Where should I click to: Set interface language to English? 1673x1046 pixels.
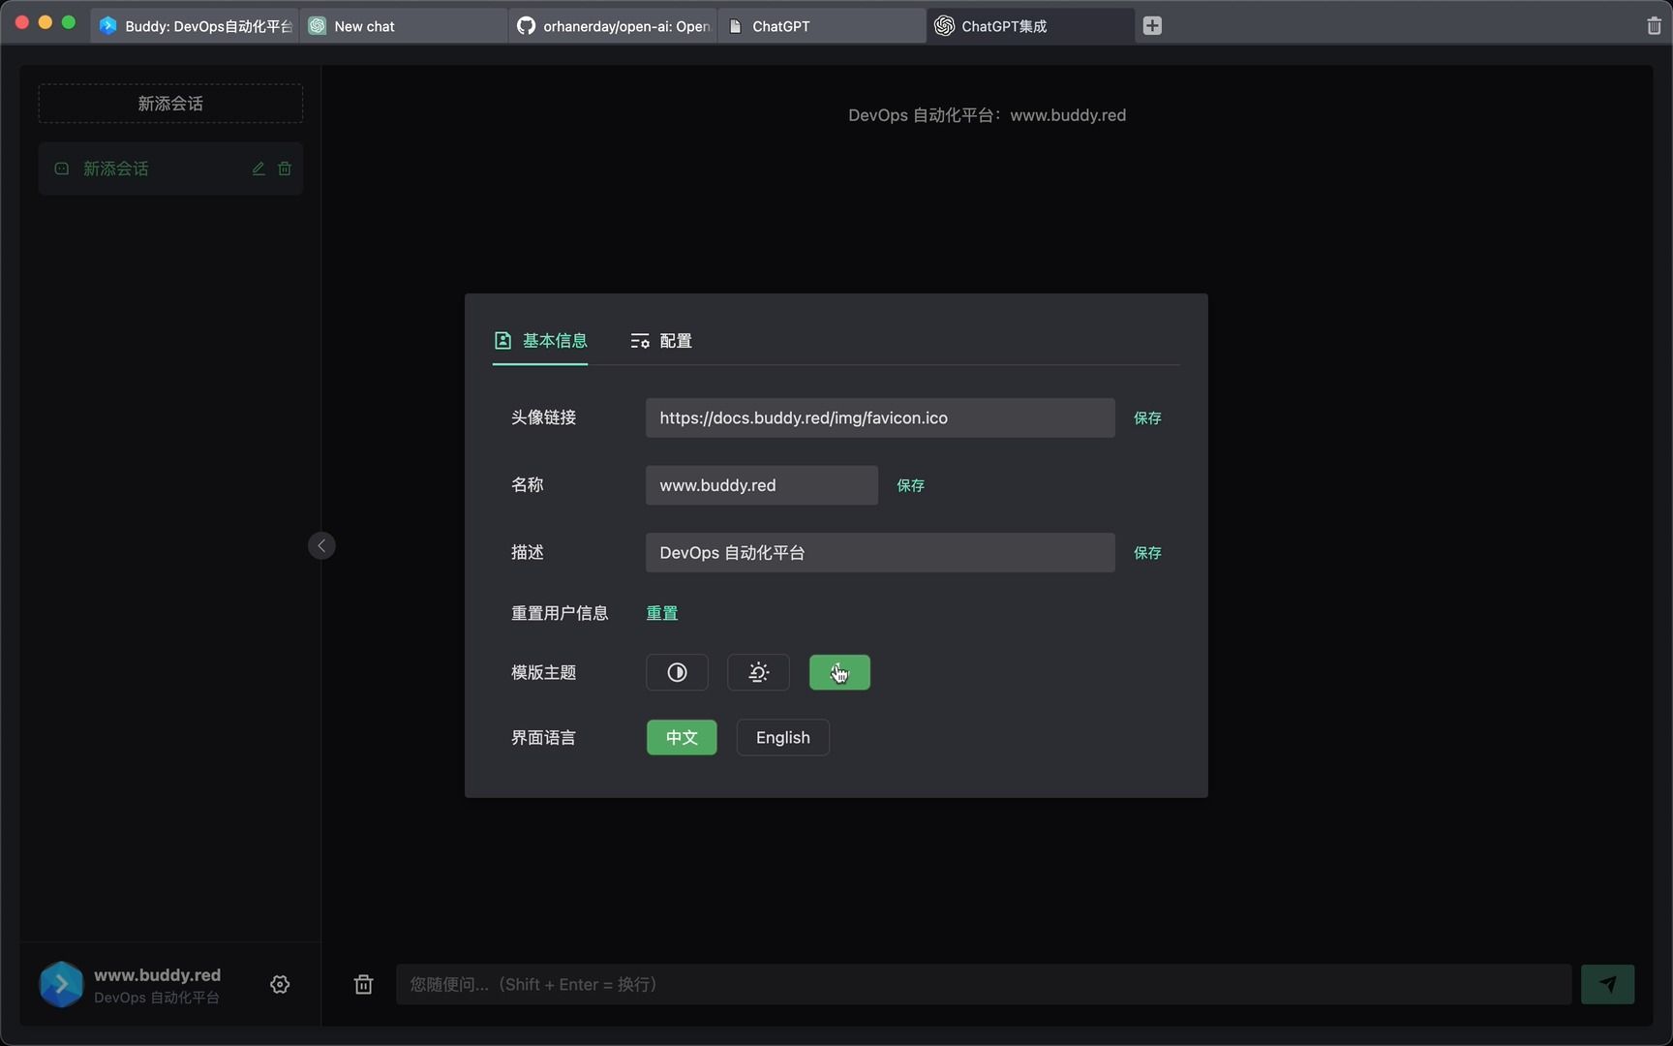782,737
